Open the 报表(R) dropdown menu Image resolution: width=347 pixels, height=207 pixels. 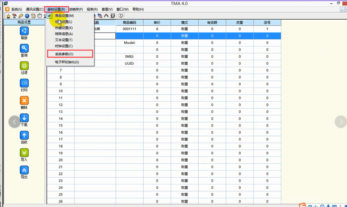[92, 9]
